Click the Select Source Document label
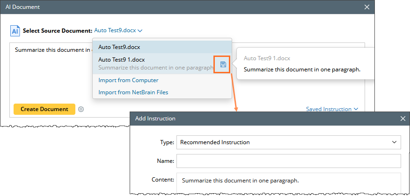This screenshot has width=410, height=196. click(x=58, y=31)
